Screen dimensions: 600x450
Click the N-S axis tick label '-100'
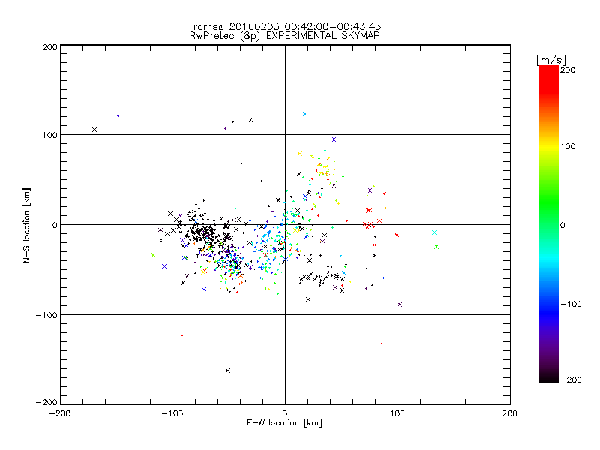click(46, 315)
